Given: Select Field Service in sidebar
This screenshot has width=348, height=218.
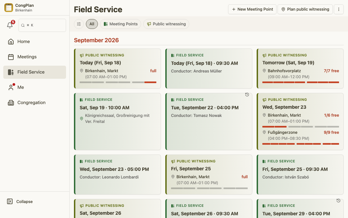Looking at the screenshot, I should 35,72.
